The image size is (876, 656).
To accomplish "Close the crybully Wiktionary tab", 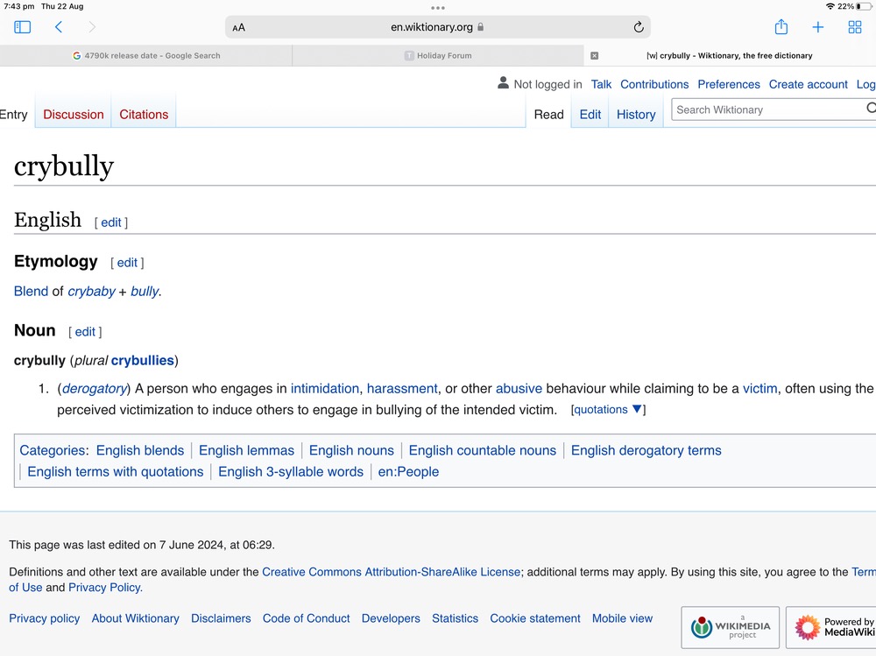I will 594,55.
